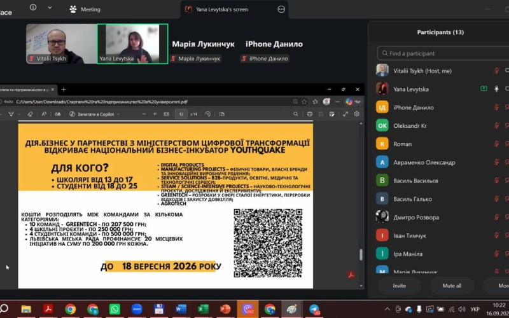Select the PDF highlight tool
Screen dimensions: 509x318
point(11,114)
